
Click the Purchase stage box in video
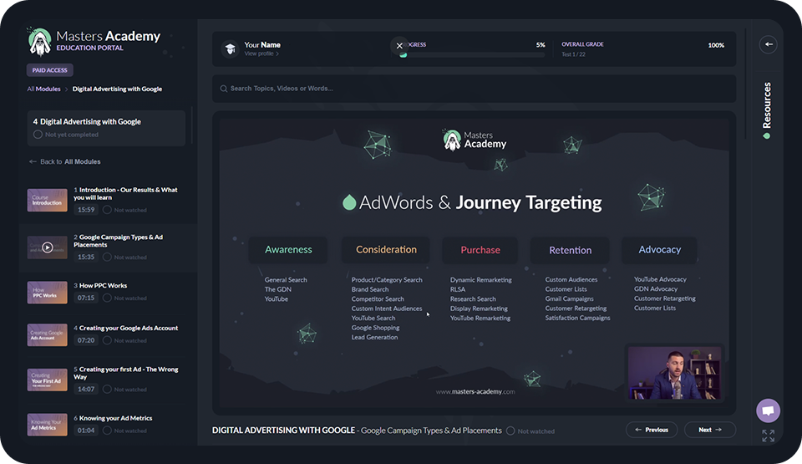[480, 250]
